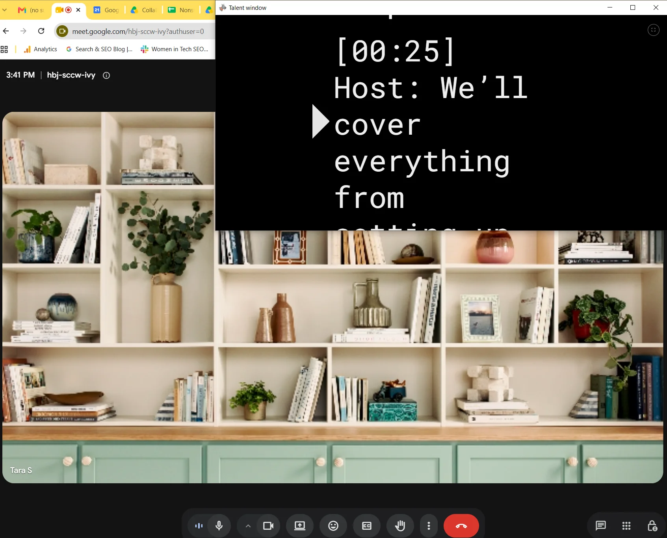The height and width of the screenshot is (538, 667).
Task: Switch to the Gmail tab
Action: 32,10
